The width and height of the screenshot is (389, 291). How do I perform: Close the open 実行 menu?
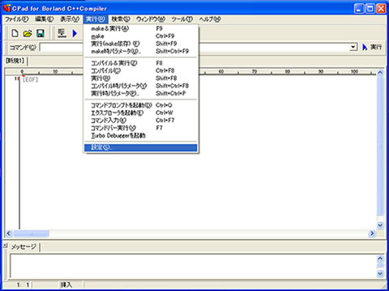click(x=96, y=19)
